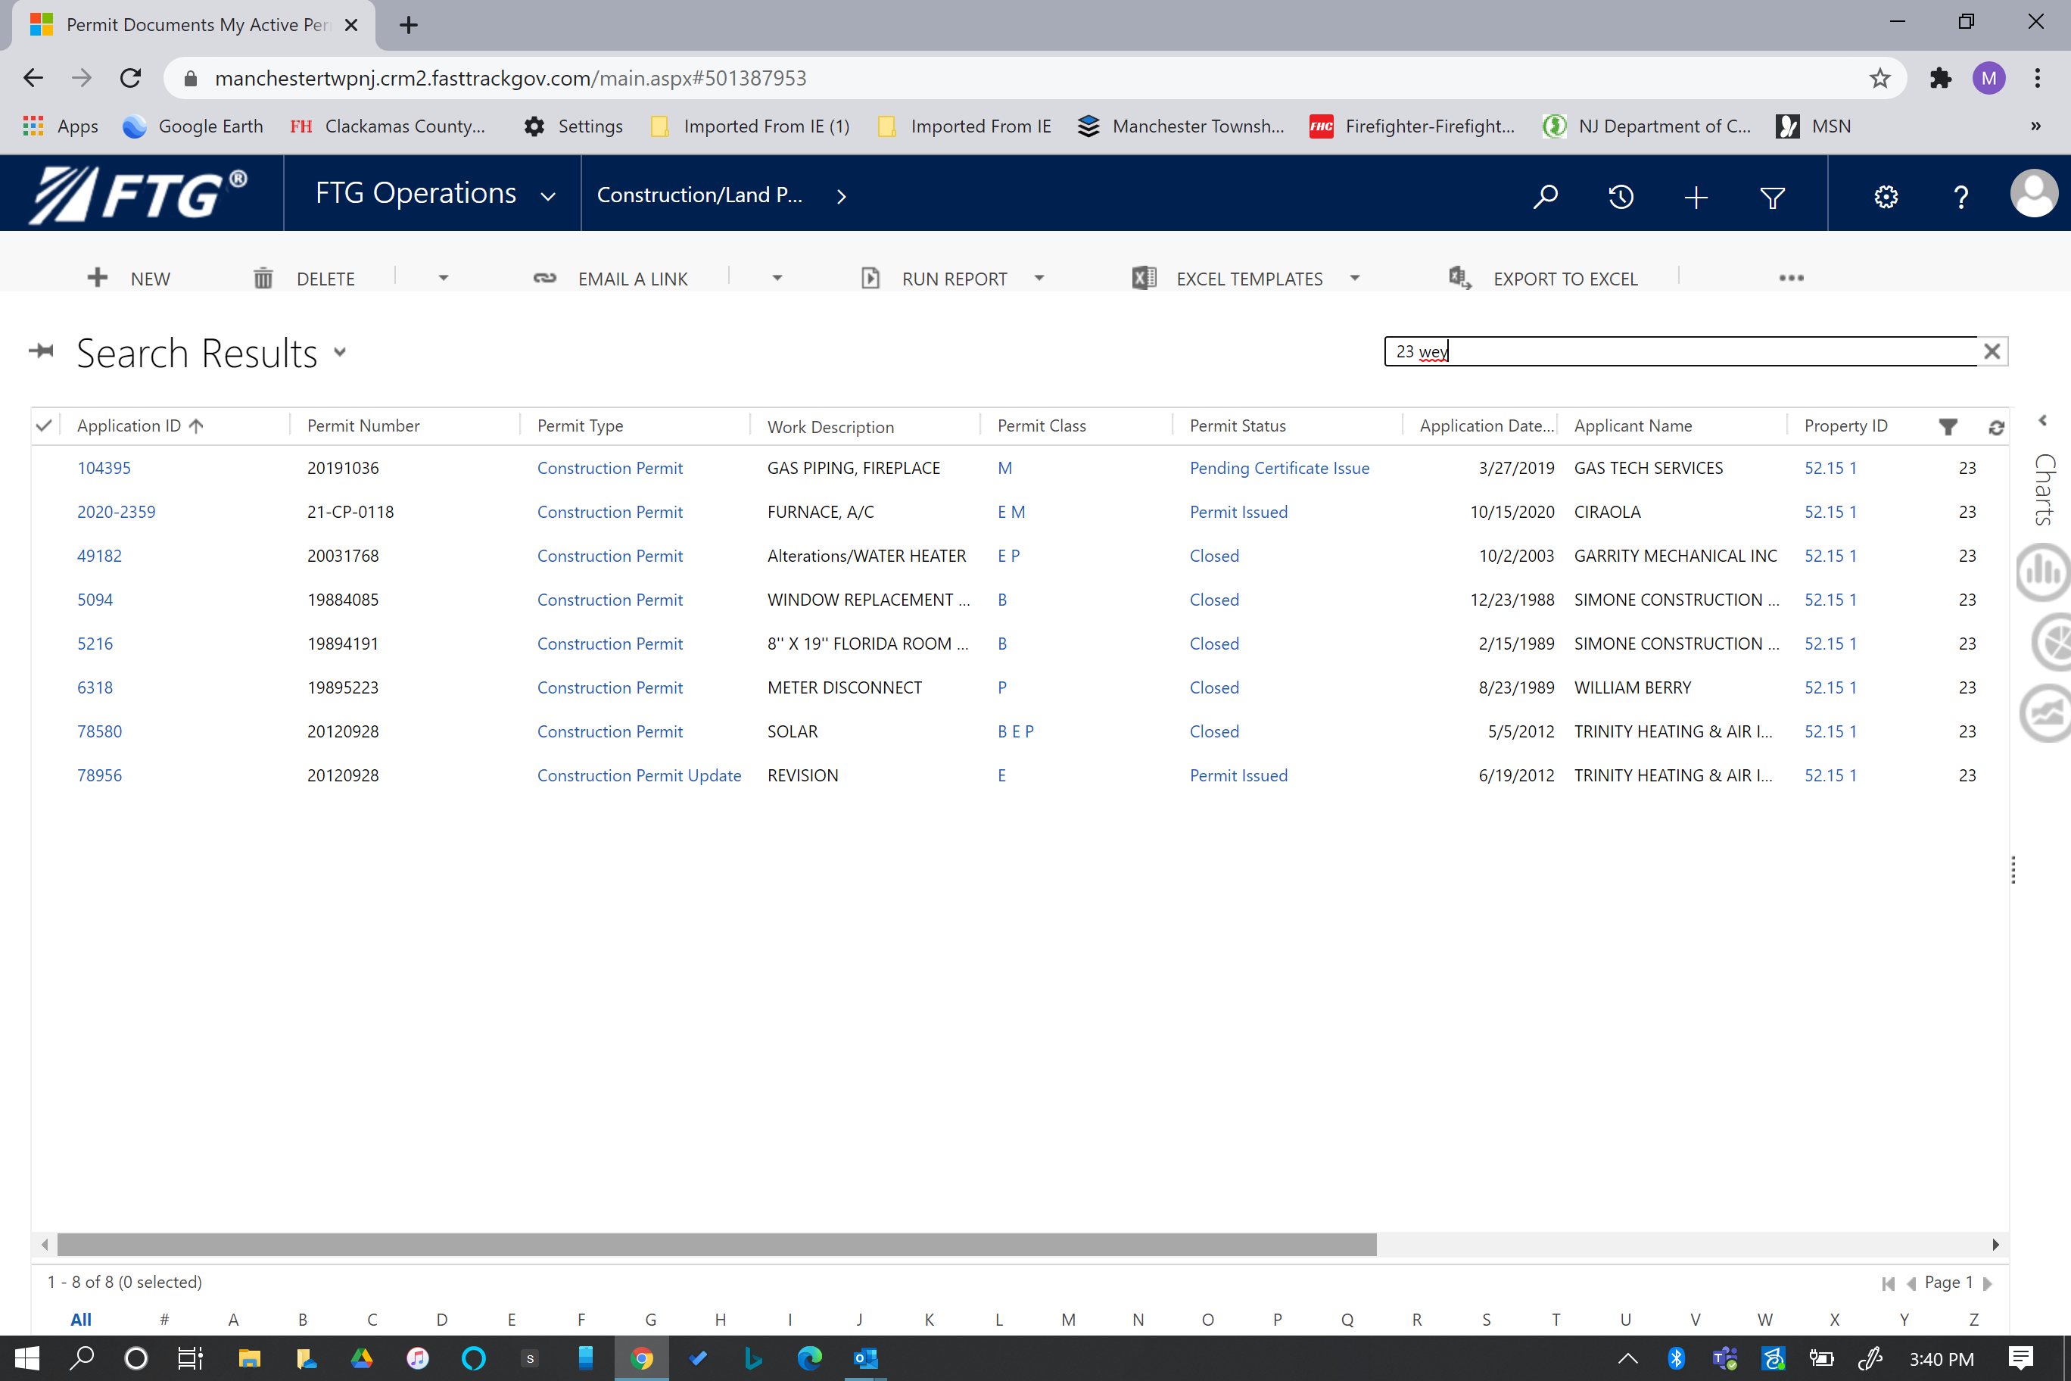Viewport: 2071px width, 1381px height.
Task: Filter by letter M in alphabet bar
Action: pyautogui.click(x=1068, y=1318)
